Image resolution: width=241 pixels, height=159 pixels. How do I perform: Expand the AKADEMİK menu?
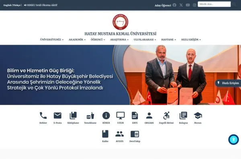point(77,39)
